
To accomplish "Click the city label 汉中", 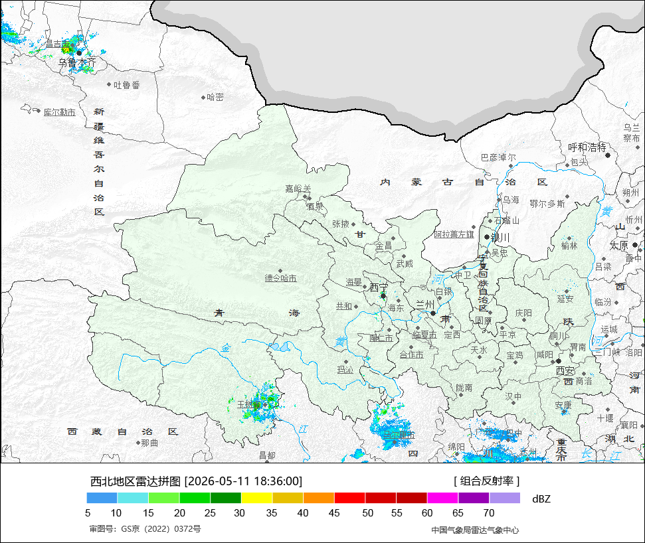I will [x=513, y=396].
